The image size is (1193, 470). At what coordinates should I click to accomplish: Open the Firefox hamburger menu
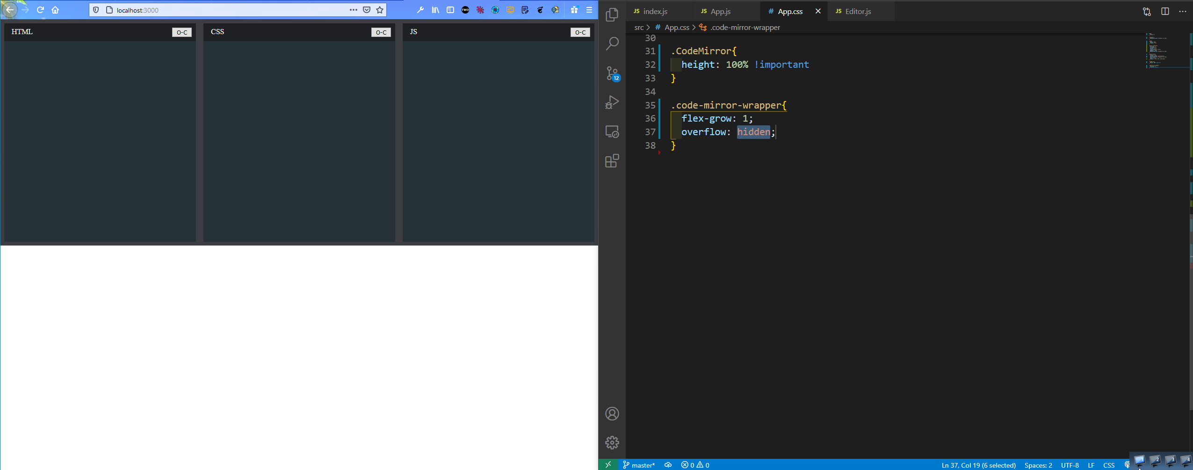[589, 10]
